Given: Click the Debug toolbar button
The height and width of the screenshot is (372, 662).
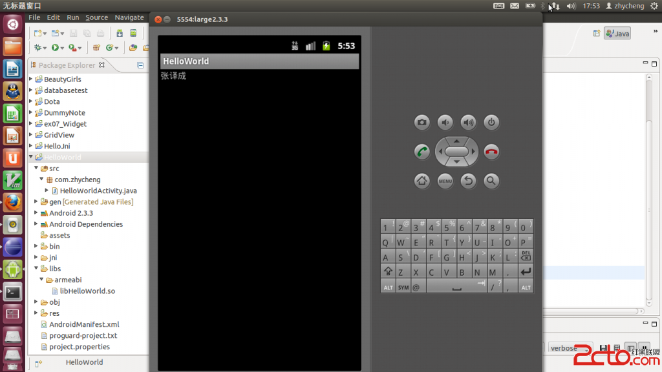Looking at the screenshot, I should (x=38, y=48).
